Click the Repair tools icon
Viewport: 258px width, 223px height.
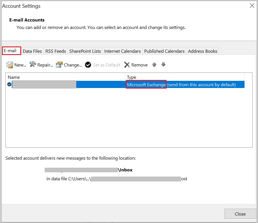[x=33, y=64]
